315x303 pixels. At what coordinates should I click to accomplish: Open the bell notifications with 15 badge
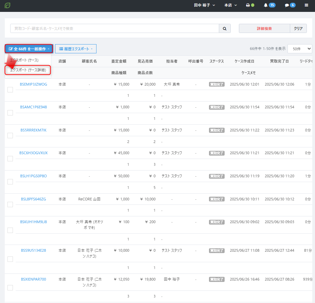(x=269, y=5)
